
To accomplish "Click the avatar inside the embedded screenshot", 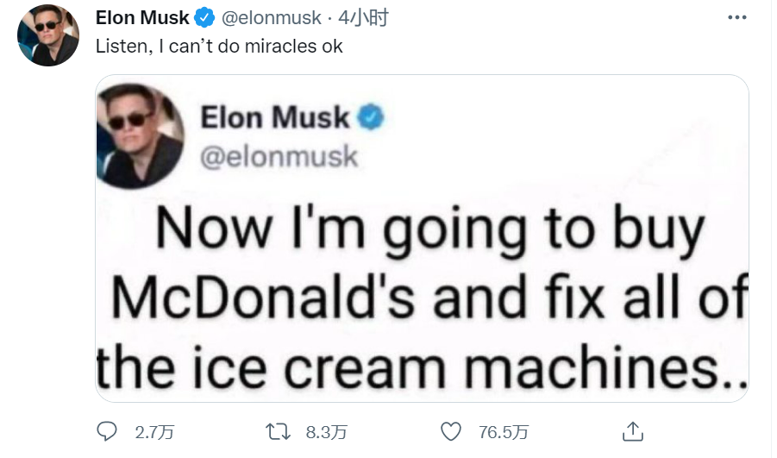I will pos(141,135).
